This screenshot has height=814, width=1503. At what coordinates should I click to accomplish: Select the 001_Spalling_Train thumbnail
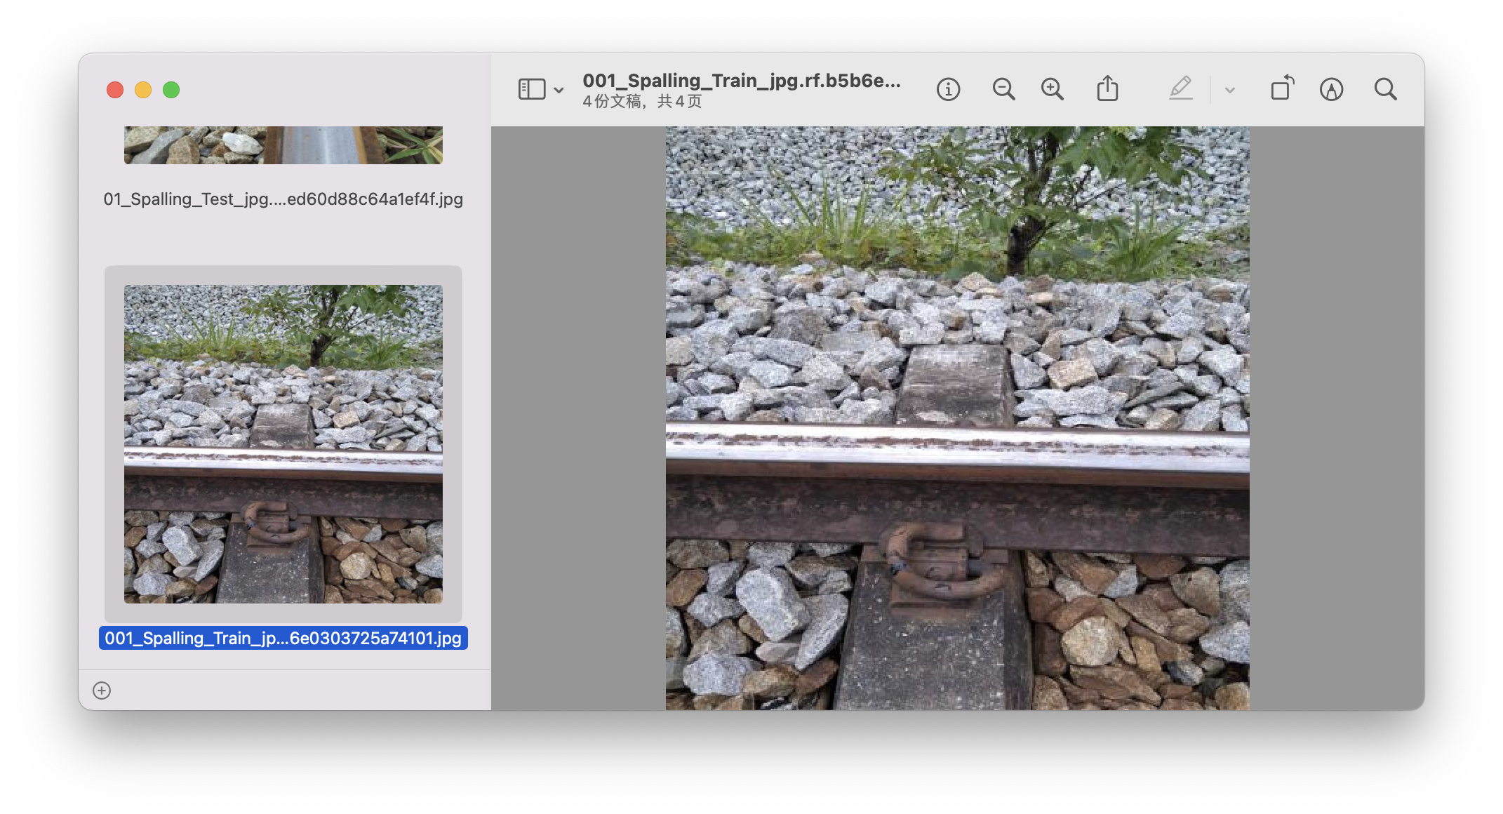tap(283, 443)
